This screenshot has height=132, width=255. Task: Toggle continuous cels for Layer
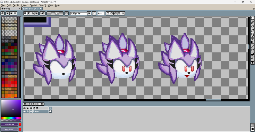tap(31, 111)
